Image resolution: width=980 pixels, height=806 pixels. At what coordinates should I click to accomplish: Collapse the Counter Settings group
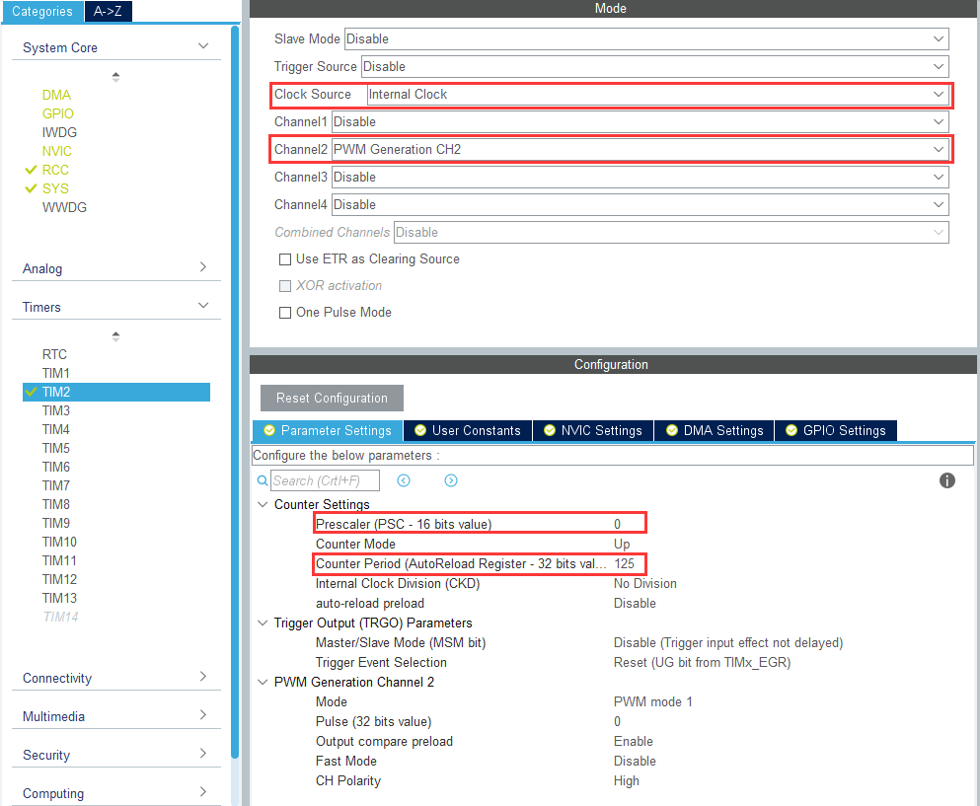pyautogui.click(x=264, y=504)
